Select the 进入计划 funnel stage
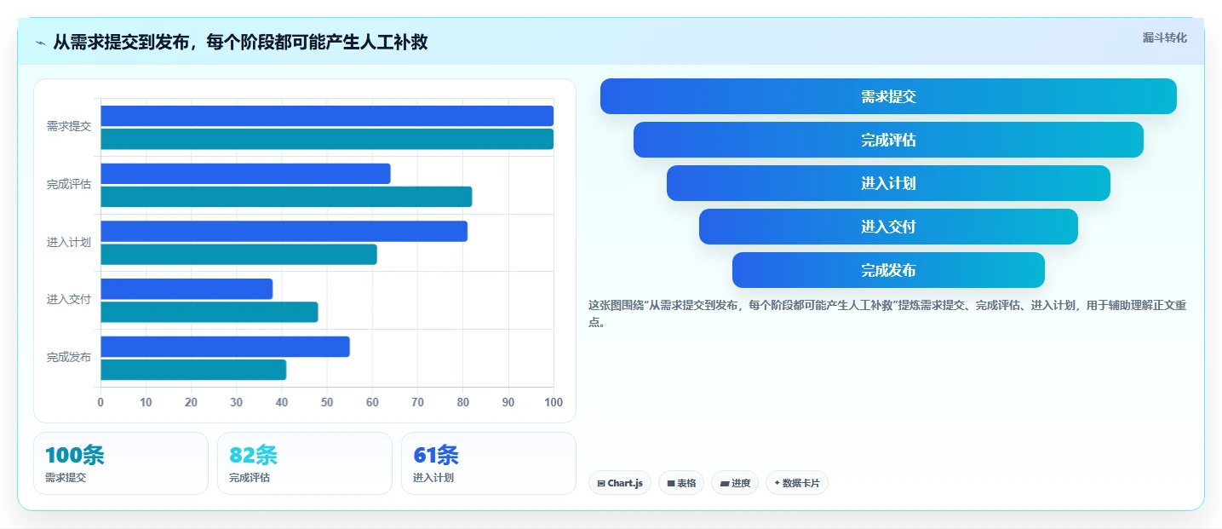 click(888, 183)
